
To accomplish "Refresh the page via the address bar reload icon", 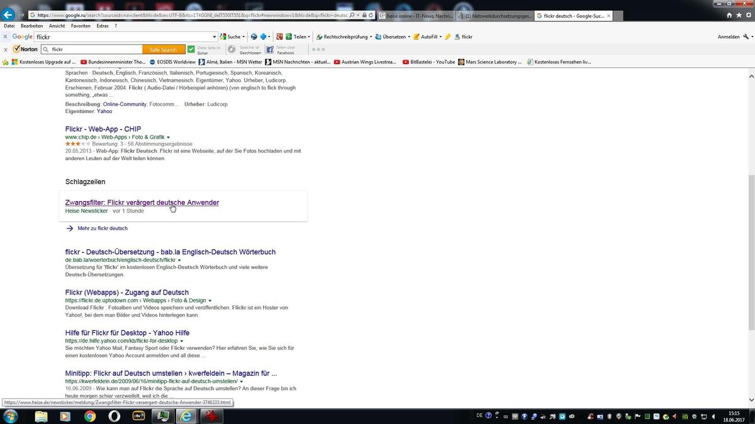I will click(x=372, y=15).
